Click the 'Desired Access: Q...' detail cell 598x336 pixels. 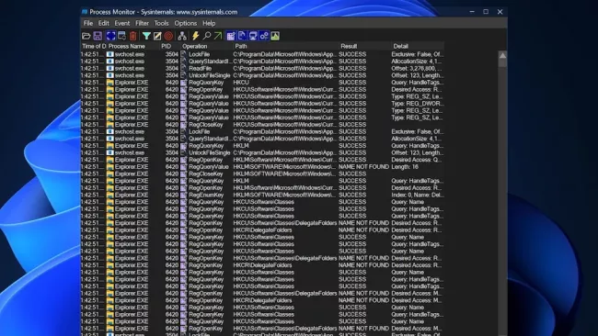[417, 160]
